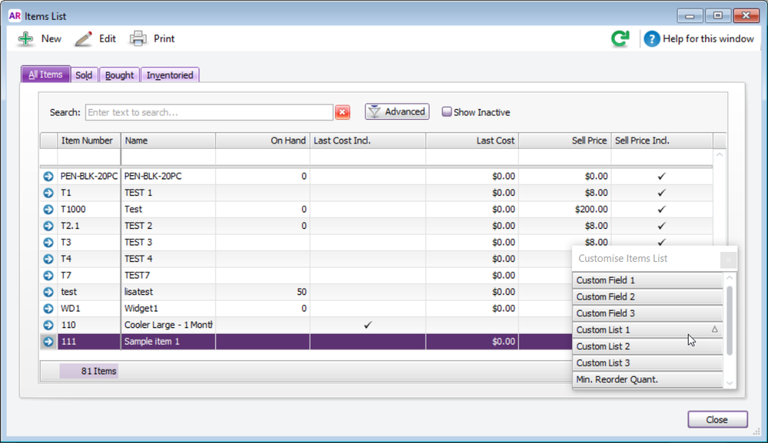Open the Advanced filter options
This screenshot has width=768, height=443.
coord(397,112)
